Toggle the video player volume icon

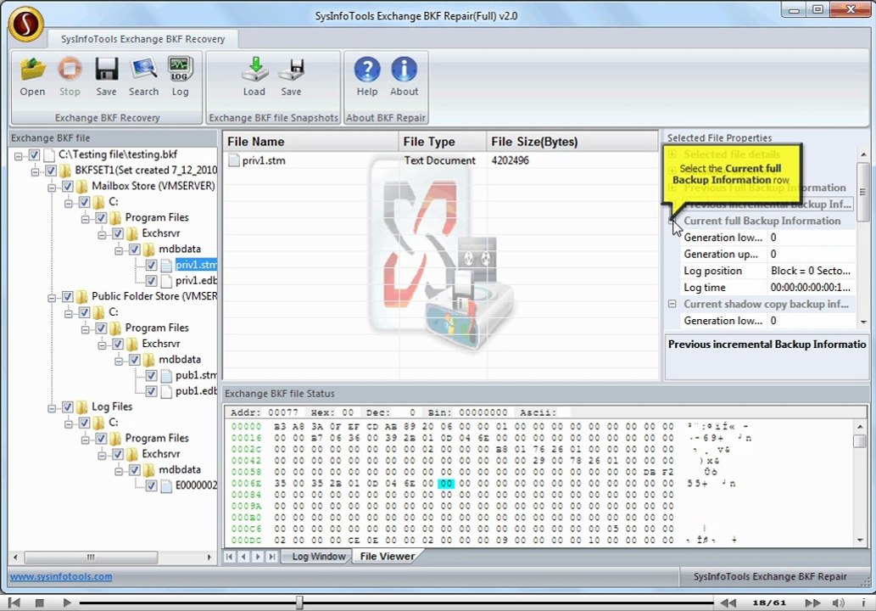click(x=839, y=603)
